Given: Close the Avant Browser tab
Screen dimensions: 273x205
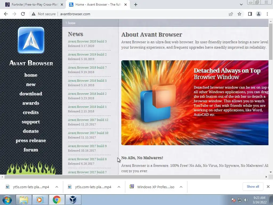Looking at the screenshot, I should [126, 5].
